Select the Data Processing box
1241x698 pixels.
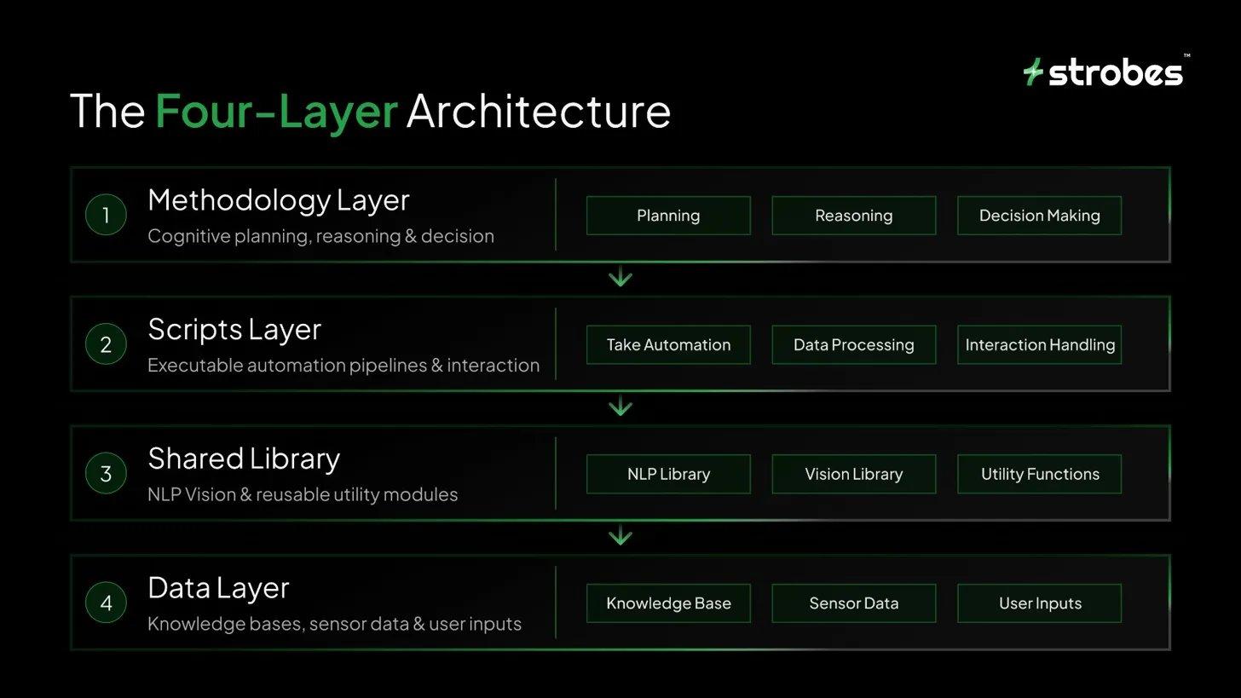coord(854,345)
